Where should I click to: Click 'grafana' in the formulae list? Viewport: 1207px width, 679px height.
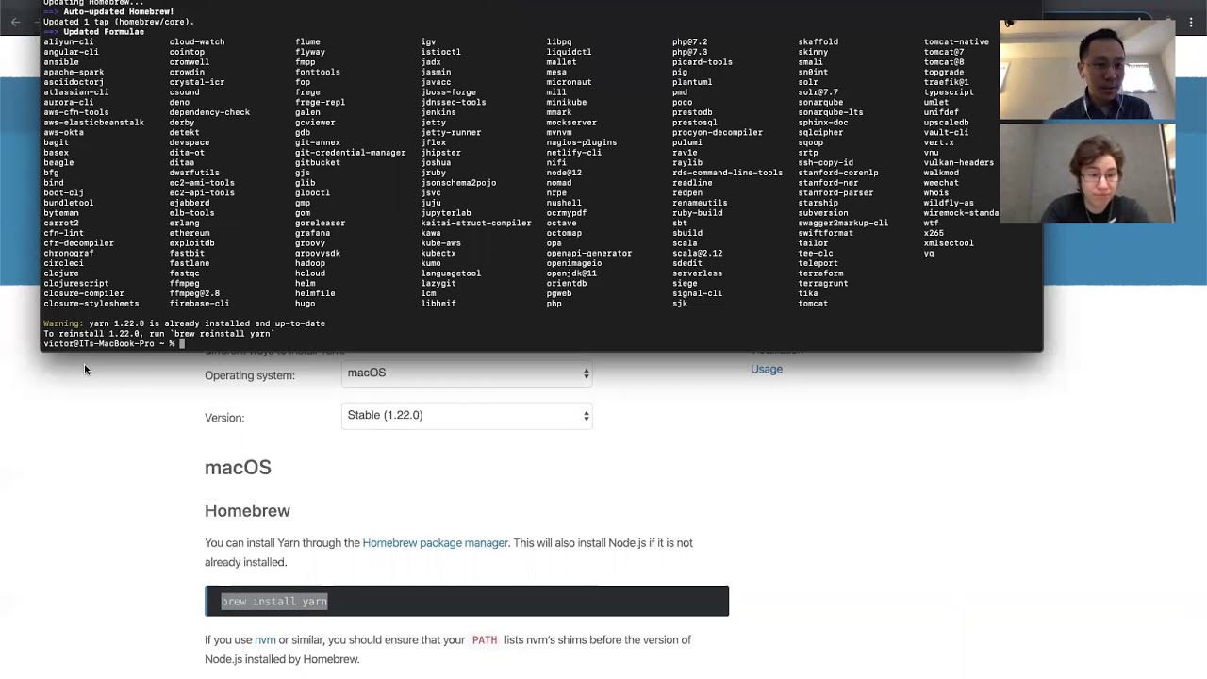(x=312, y=233)
